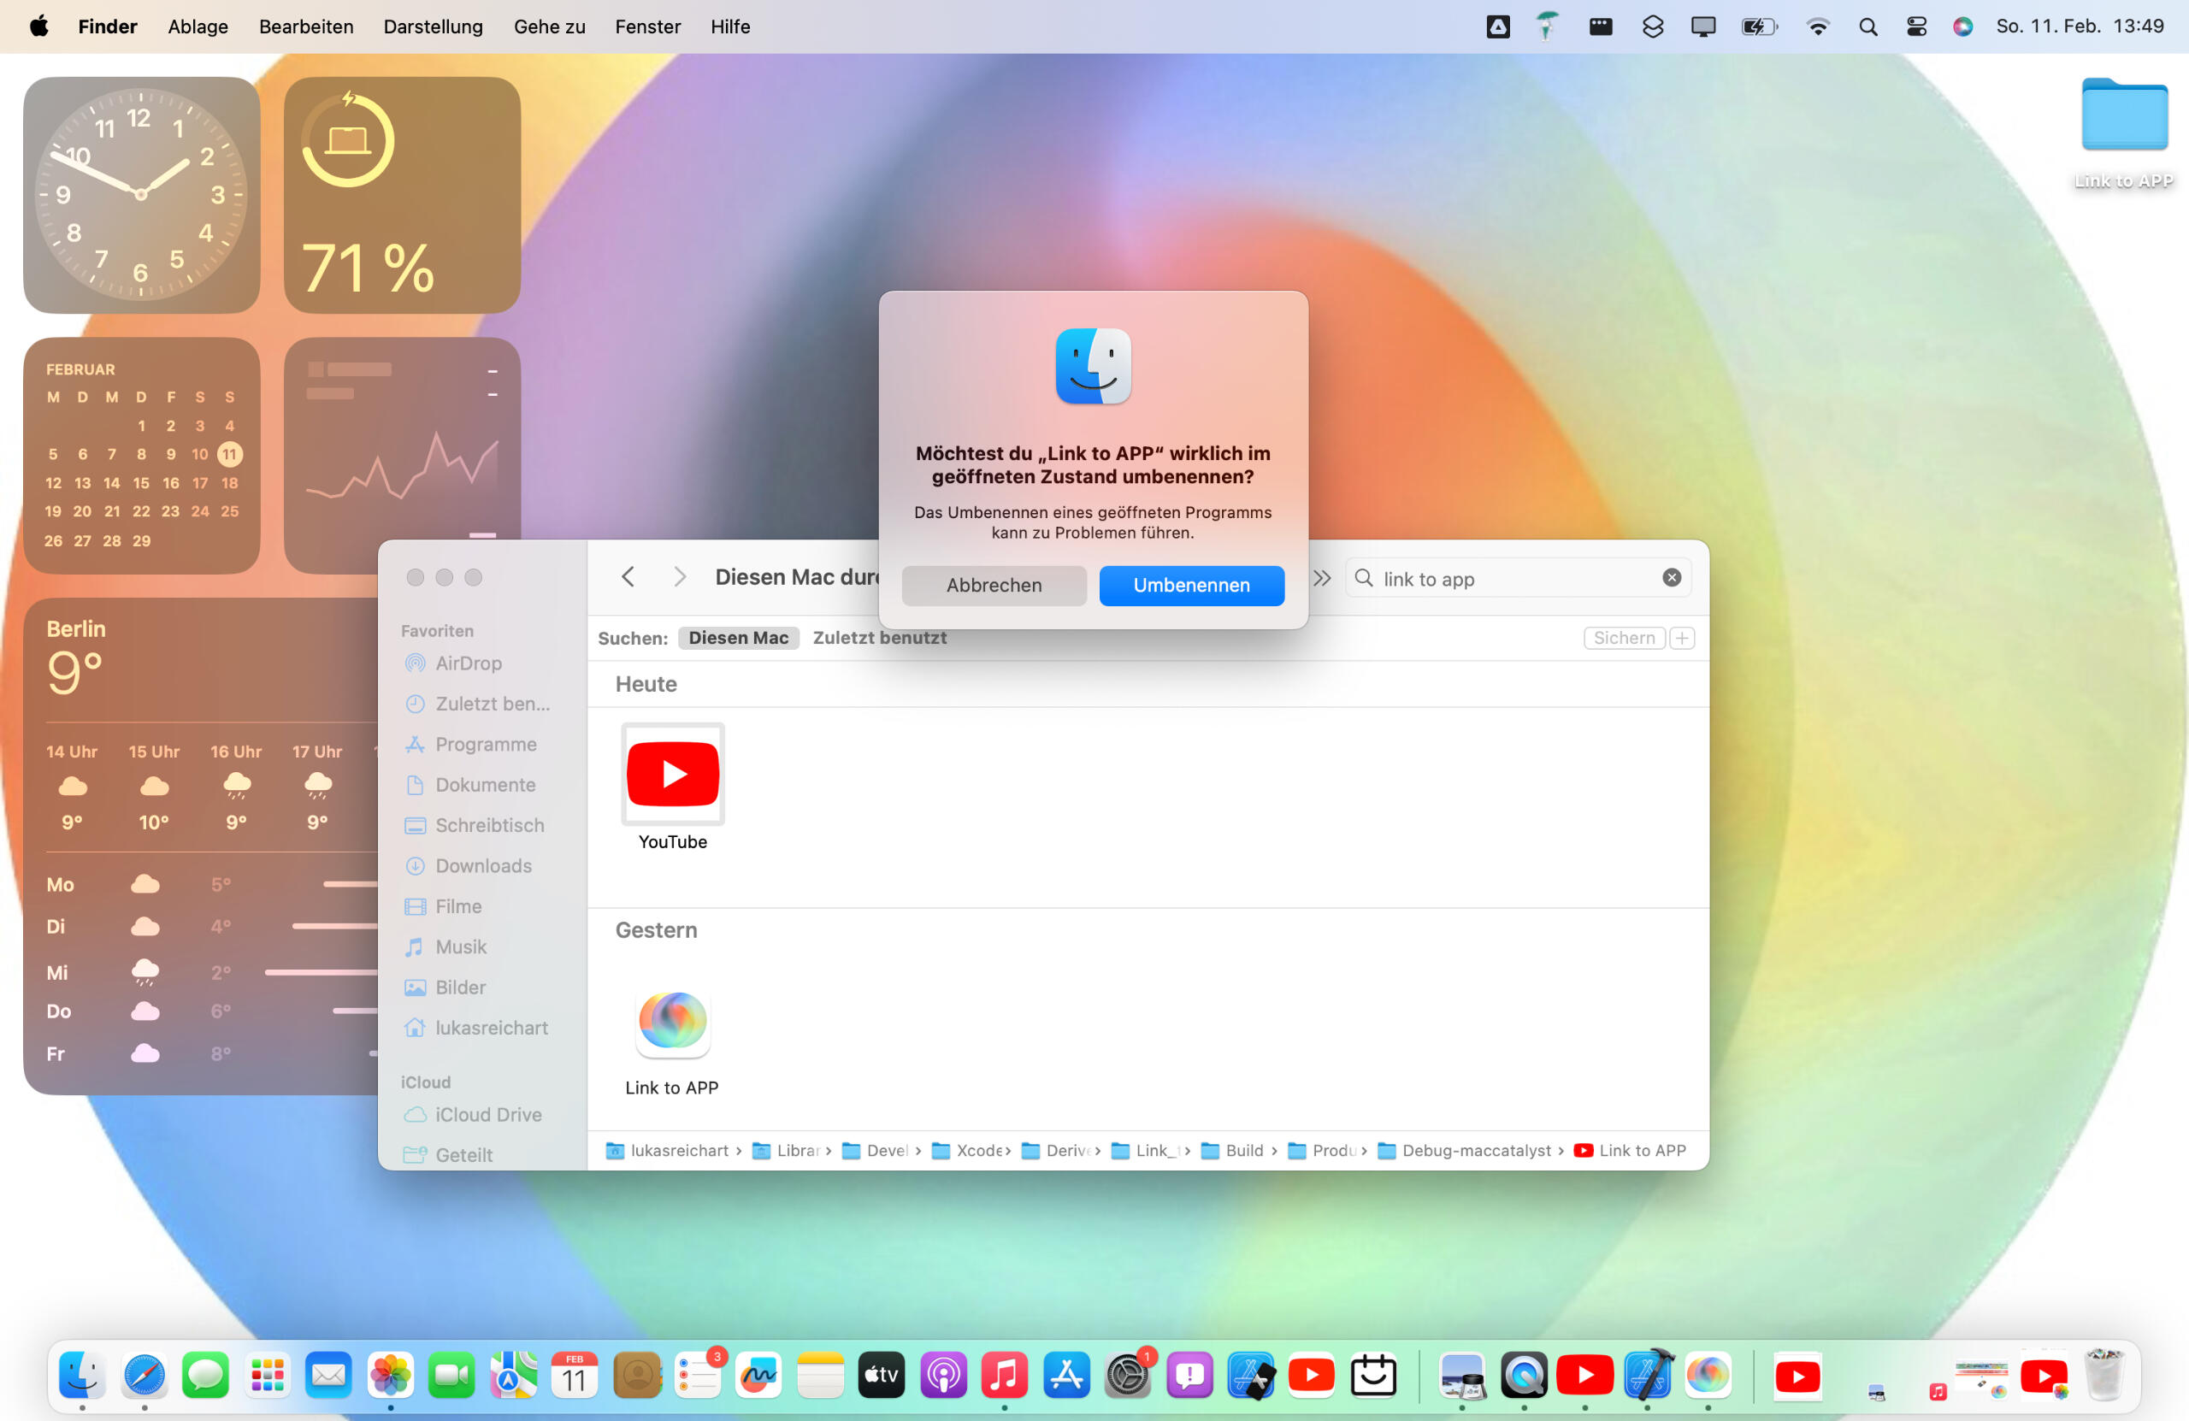Screen dimensions: 2189x1421
Task: Select the Link to APP result icon
Action: [x=672, y=1021]
